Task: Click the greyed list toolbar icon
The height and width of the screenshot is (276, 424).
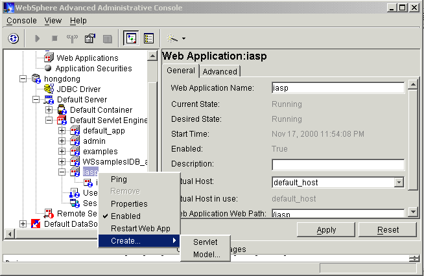Action: (x=108, y=39)
